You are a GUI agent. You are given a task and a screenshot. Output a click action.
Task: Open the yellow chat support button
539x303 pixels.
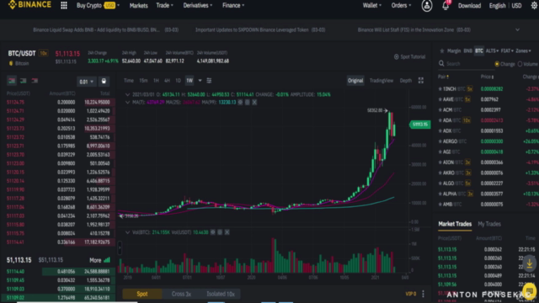529,291
